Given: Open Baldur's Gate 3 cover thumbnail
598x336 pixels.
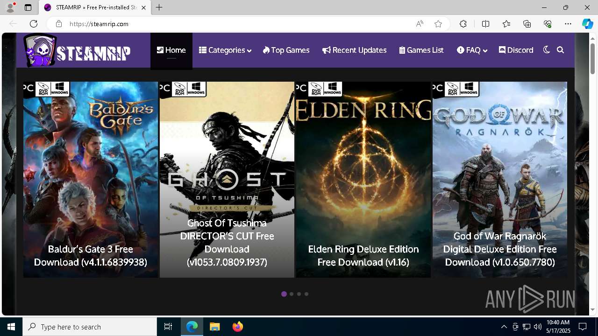Looking at the screenshot, I should [x=91, y=180].
